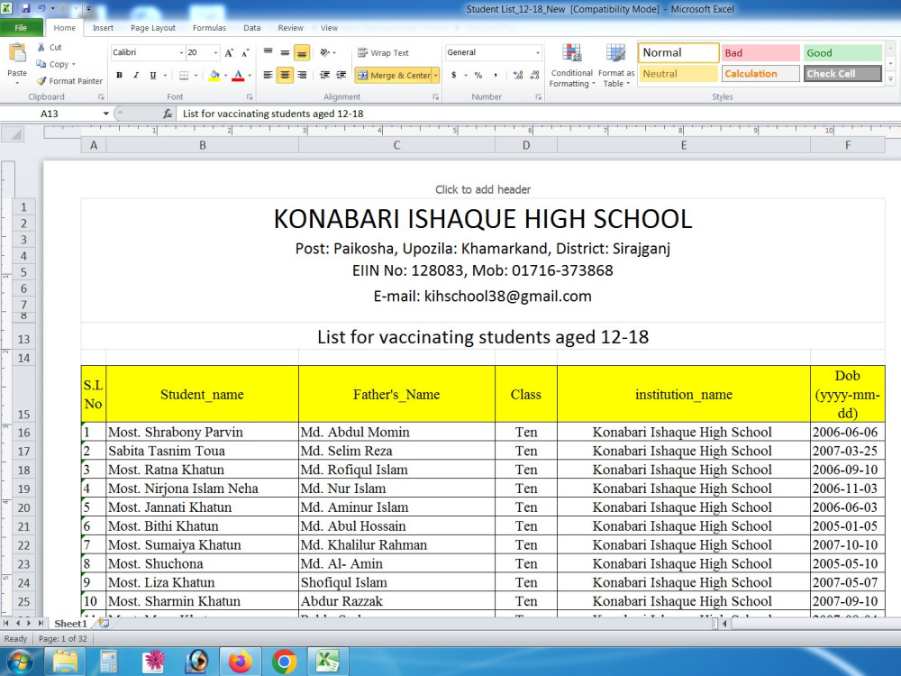Click the Paste clipboard icon
901x676 pixels.
tap(16, 53)
